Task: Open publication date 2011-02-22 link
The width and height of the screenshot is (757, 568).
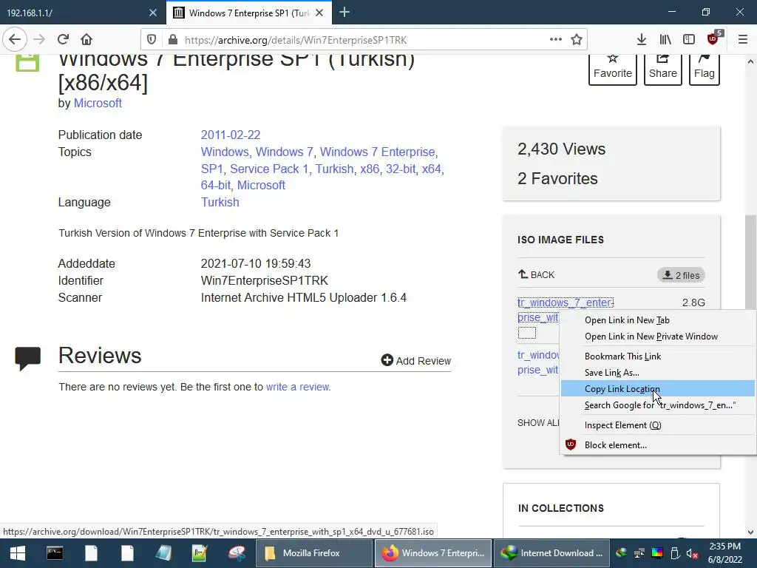Action: [231, 135]
